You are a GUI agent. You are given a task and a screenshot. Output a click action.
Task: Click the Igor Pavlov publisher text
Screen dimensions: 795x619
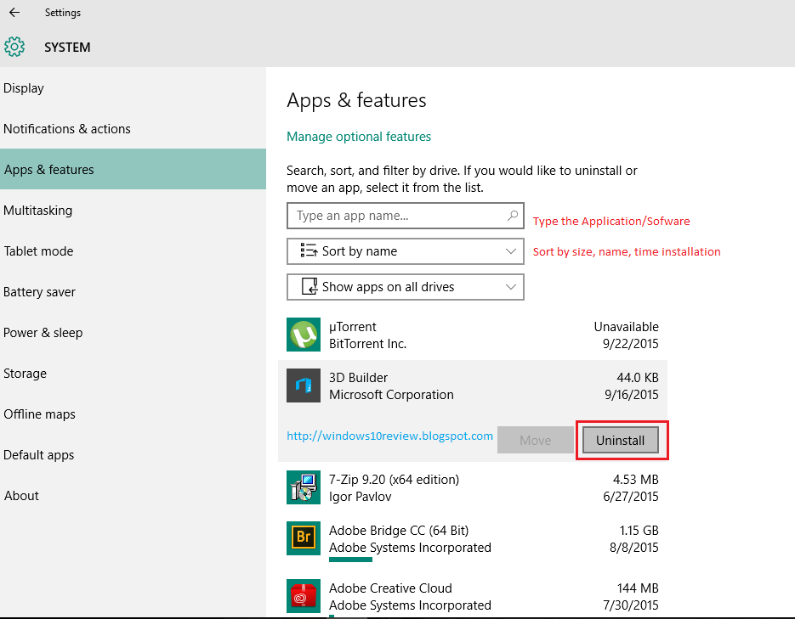point(360,497)
